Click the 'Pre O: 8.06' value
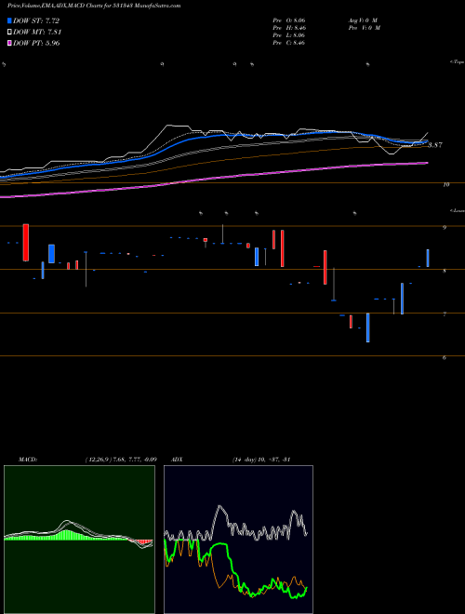 coord(289,20)
